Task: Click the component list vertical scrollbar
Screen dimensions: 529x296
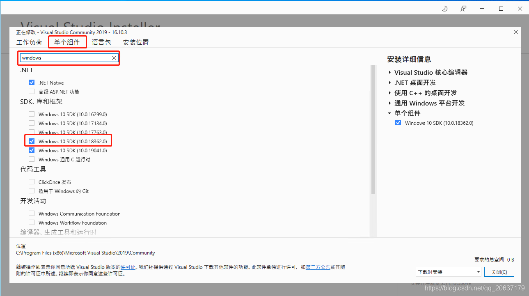Action: coord(373,129)
